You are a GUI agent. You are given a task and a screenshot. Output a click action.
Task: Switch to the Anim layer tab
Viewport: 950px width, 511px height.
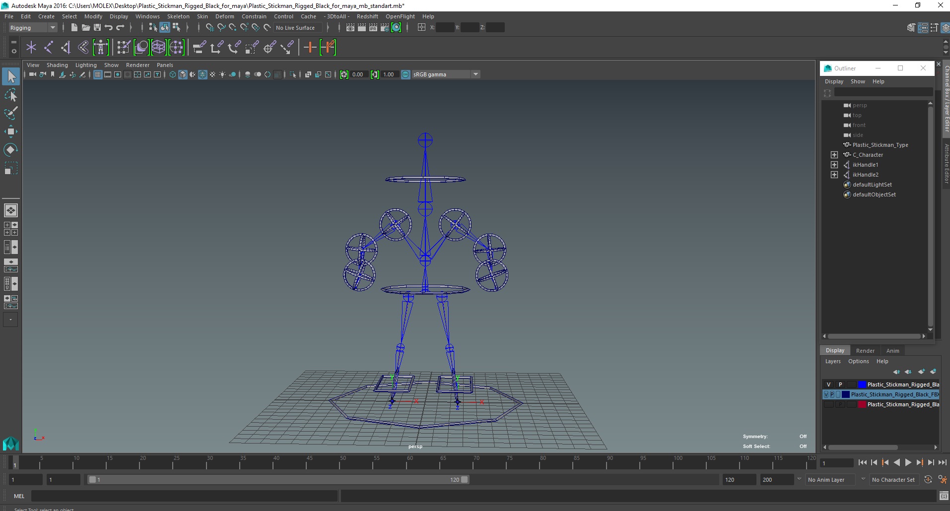coord(892,351)
